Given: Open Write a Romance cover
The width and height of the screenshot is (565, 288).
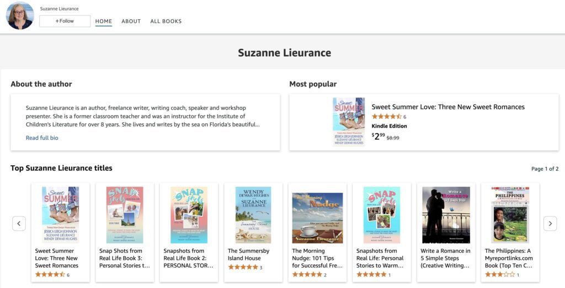Looking at the screenshot, I should coord(446,215).
